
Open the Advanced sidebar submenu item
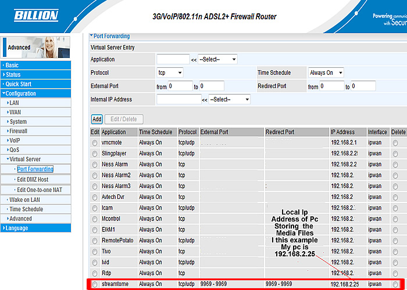tap(36, 219)
